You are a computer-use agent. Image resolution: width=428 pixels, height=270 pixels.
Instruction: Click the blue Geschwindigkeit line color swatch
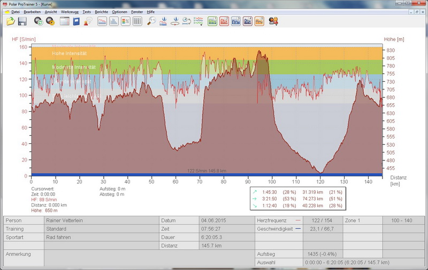(298, 228)
